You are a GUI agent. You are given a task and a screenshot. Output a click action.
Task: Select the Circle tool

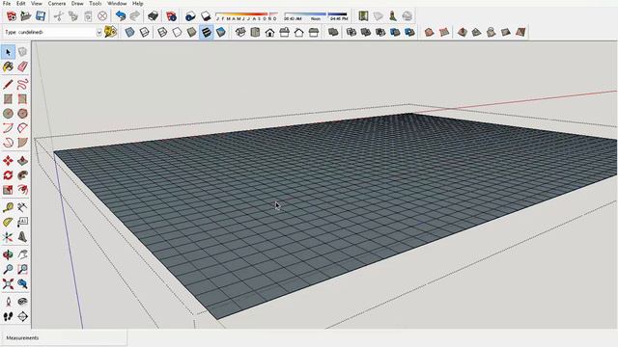coord(8,114)
